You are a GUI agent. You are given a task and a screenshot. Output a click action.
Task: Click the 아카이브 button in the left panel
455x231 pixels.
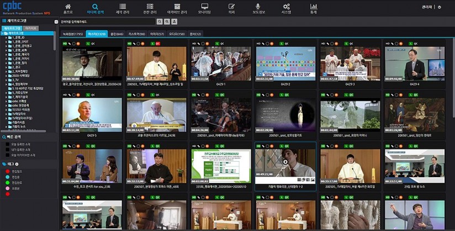(31, 28)
